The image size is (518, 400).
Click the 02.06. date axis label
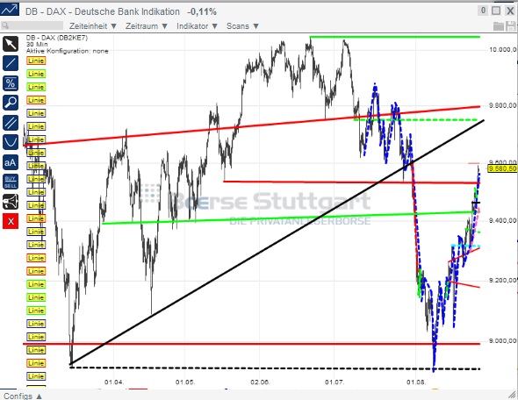pos(260,382)
